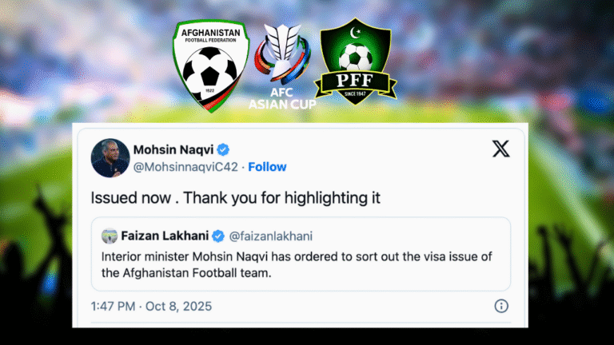Open Faizan Lakhani's small avatar
This screenshot has height=345, width=614.
coord(109,236)
